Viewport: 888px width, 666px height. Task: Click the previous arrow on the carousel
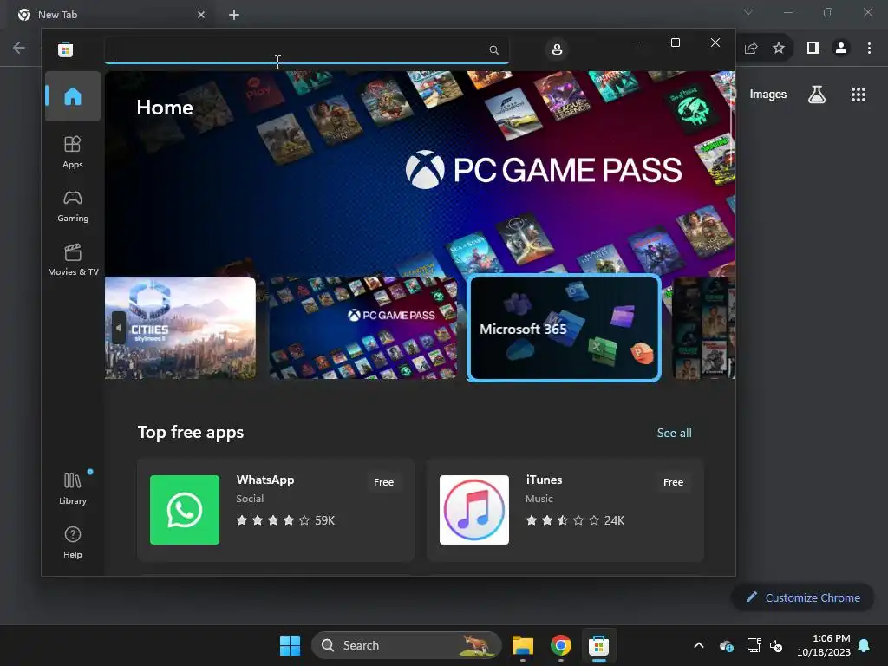tap(118, 328)
